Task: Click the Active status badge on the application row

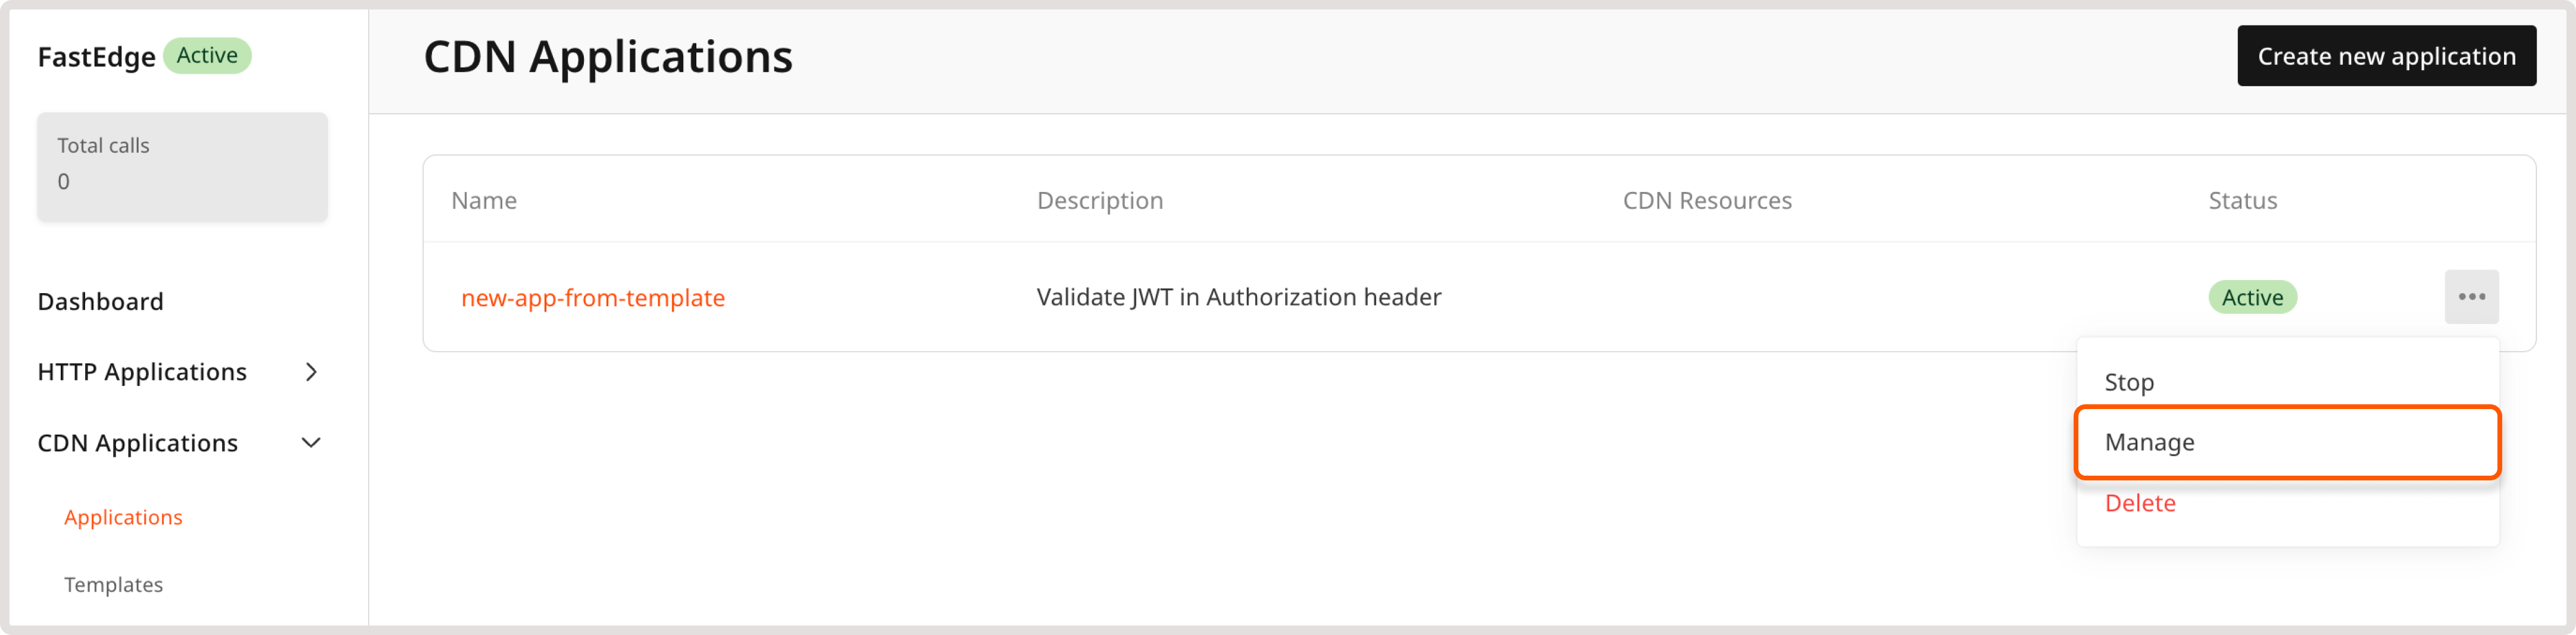Action: tap(2252, 297)
